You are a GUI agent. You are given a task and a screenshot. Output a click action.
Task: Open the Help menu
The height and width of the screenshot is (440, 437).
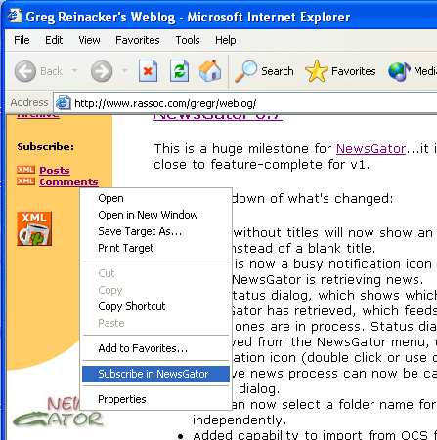coord(226,40)
